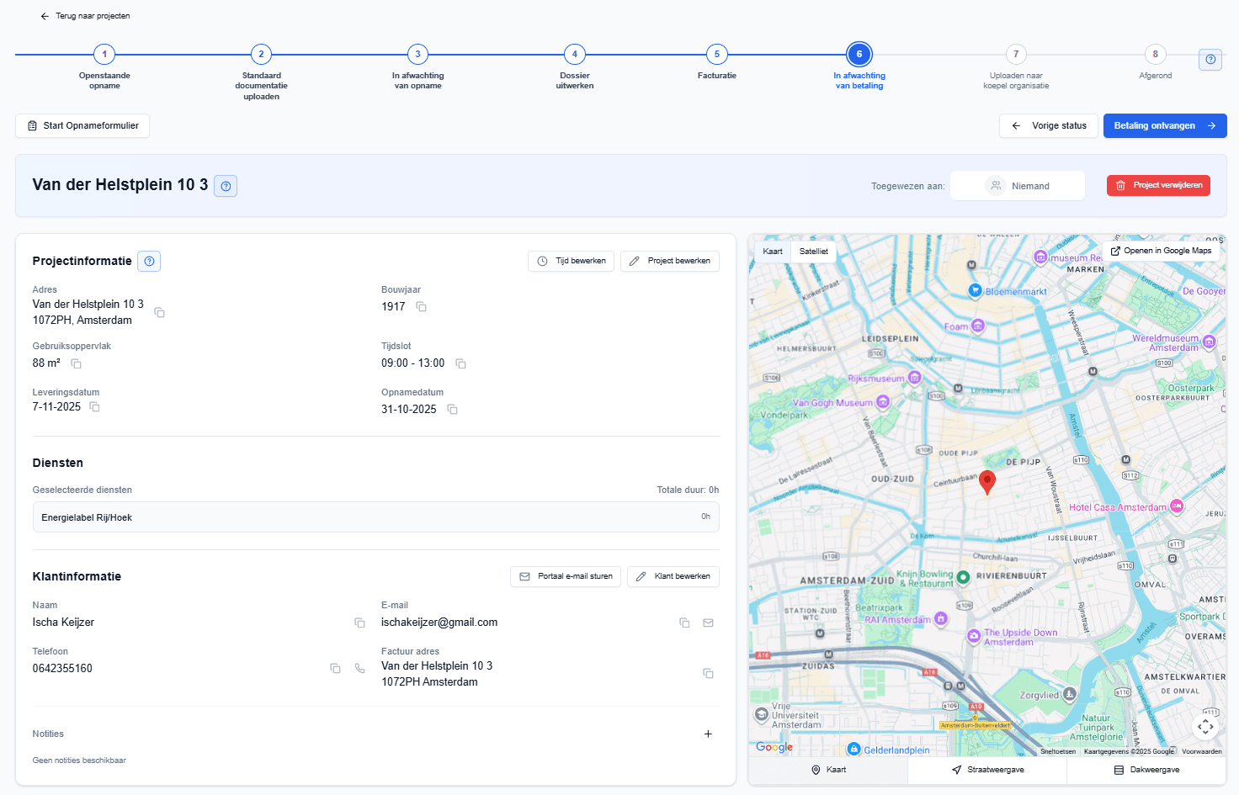Open the help icon next to Van der Helstplein
Screen dimensions: 1239x795
pos(225,186)
